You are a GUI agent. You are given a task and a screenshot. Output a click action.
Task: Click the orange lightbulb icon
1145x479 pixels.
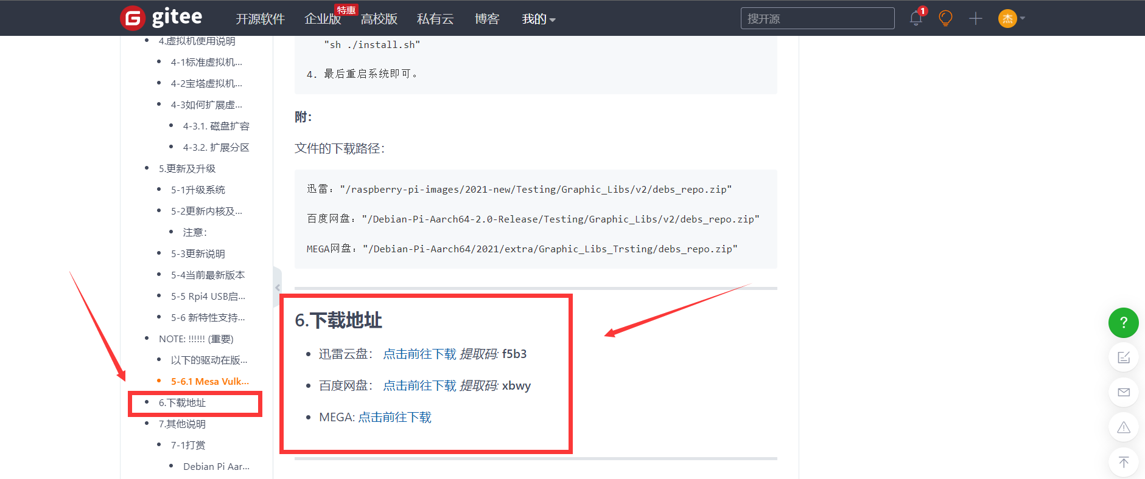tap(945, 18)
